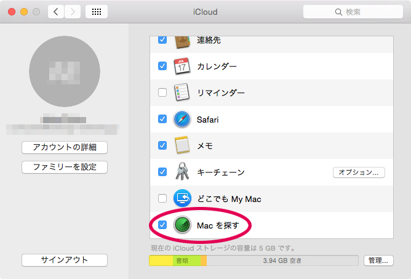The height and width of the screenshot is (279, 411).
Task: Click the メモ label text
Action: pyautogui.click(x=205, y=146)
